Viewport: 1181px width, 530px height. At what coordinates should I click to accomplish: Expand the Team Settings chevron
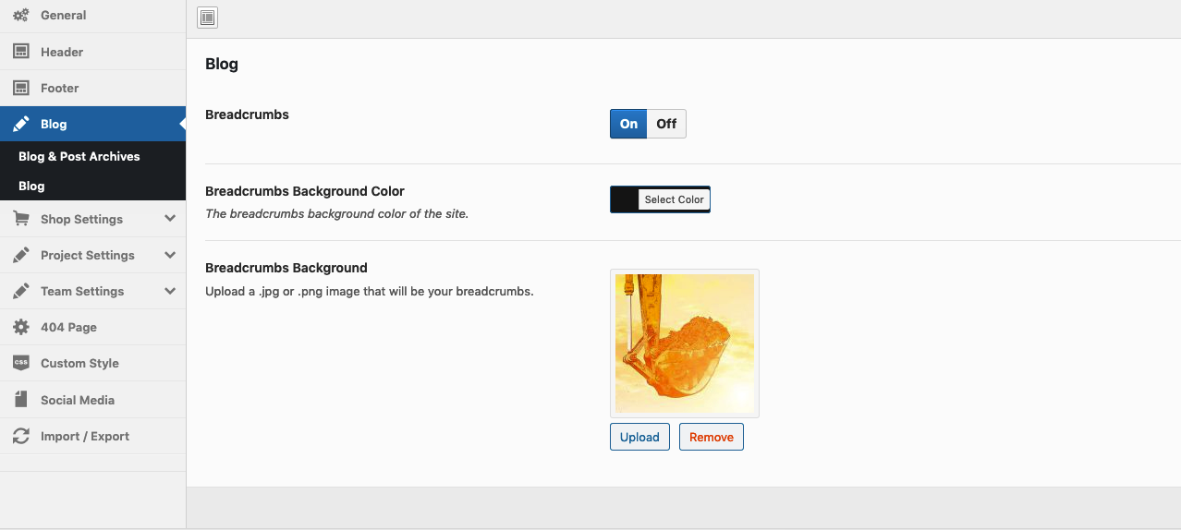170,291
